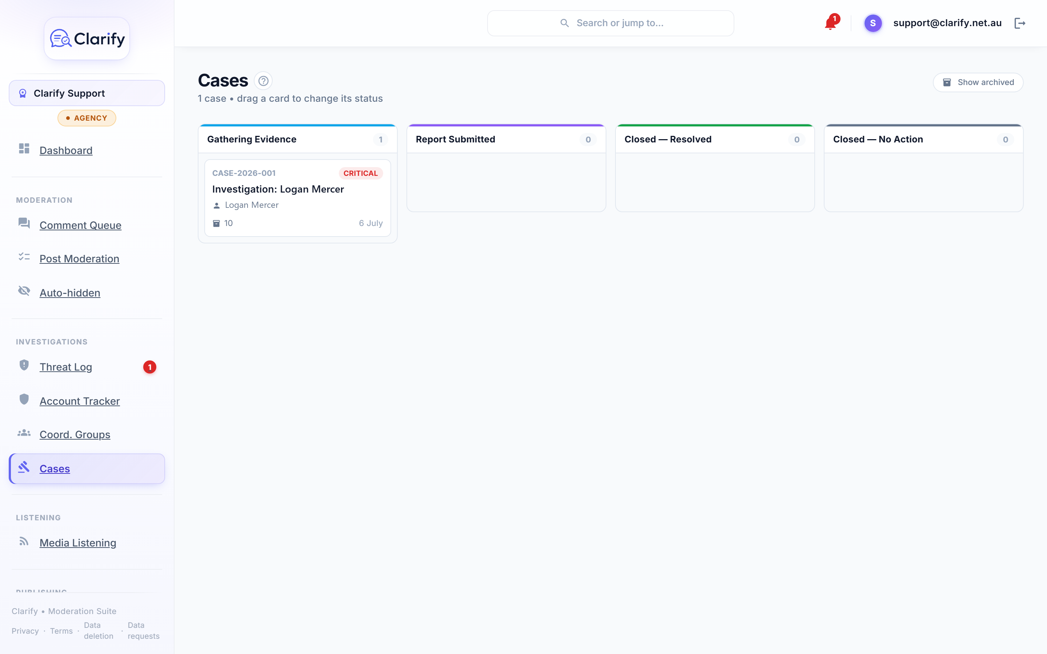The image size is (1047, 654).
Task: Click the Report Submitted column header
Action: [x=506, y=139]
